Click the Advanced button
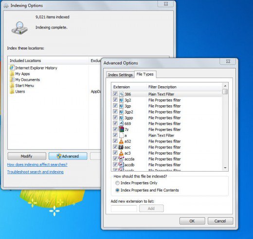253x239 pixels. (x=68, y=156)
